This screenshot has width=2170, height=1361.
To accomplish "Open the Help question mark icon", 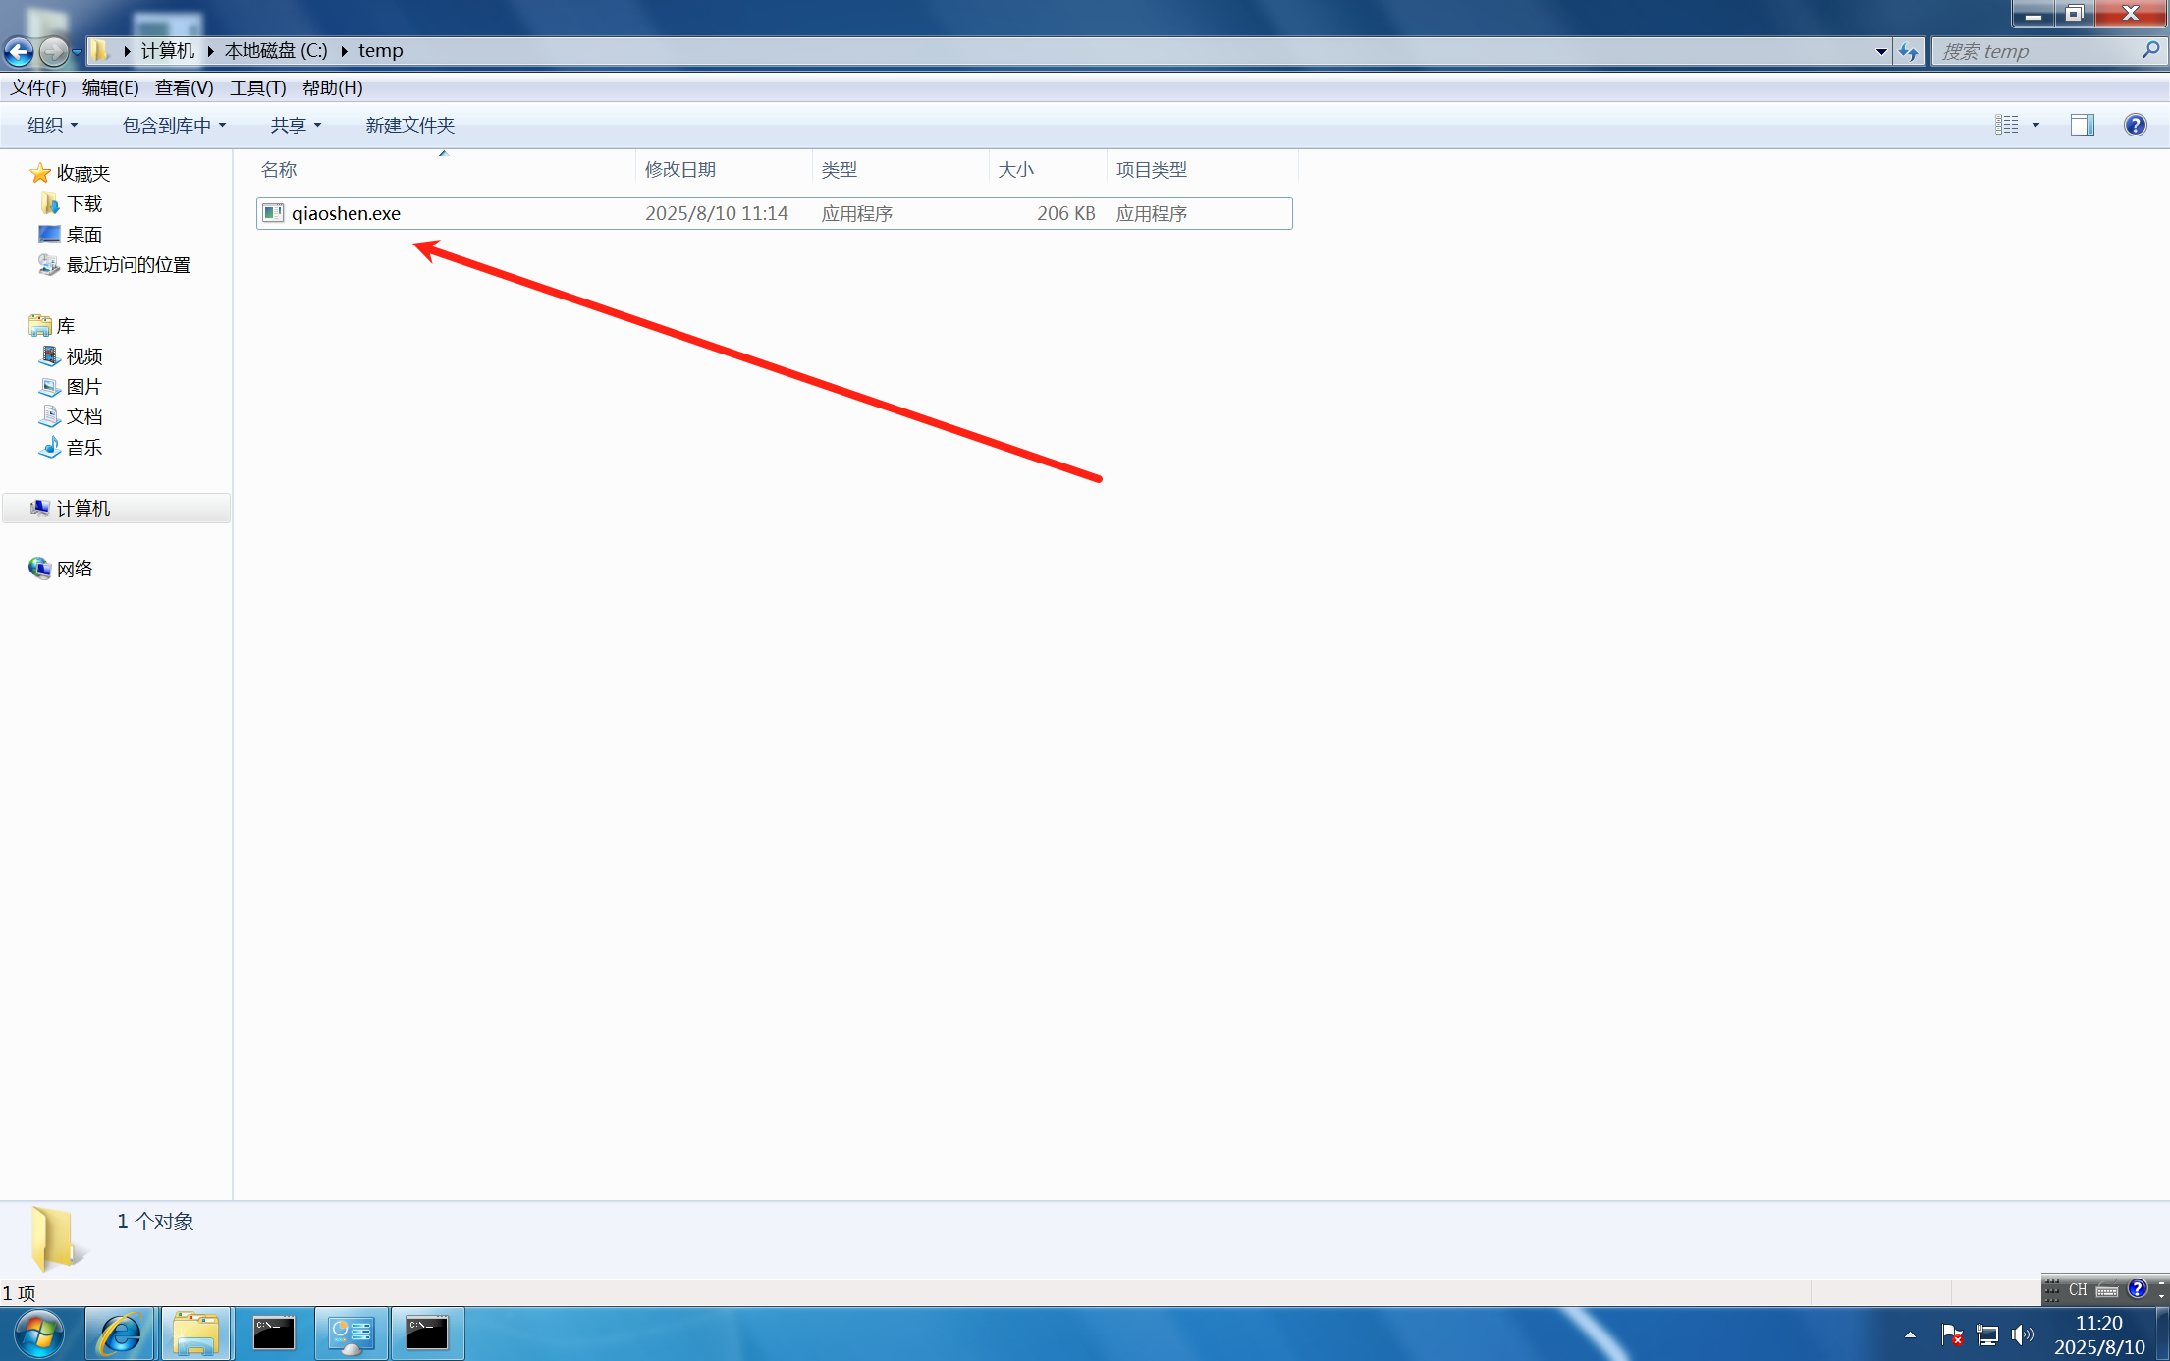I will pyautogui.click(x=2135, y=125).
